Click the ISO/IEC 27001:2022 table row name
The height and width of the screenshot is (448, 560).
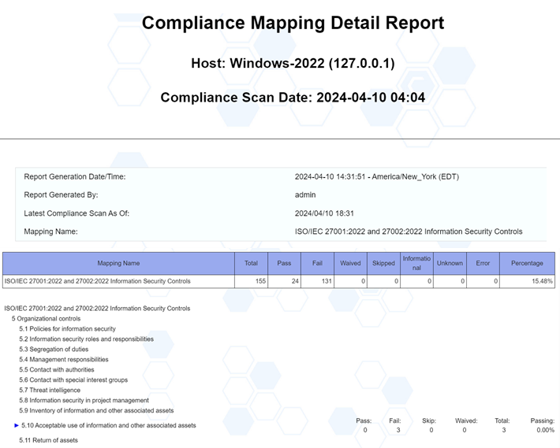tap(97, 281)
